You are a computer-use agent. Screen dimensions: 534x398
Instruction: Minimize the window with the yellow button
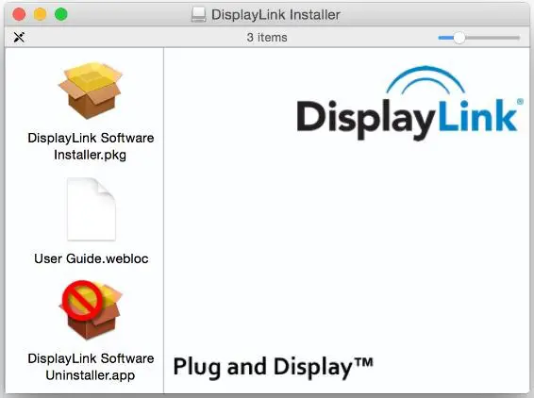click(x=41, y=14)
